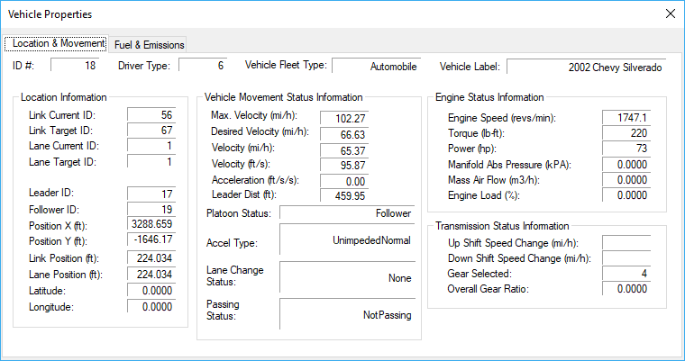Click the Link Current ID field

coord(151,115)
